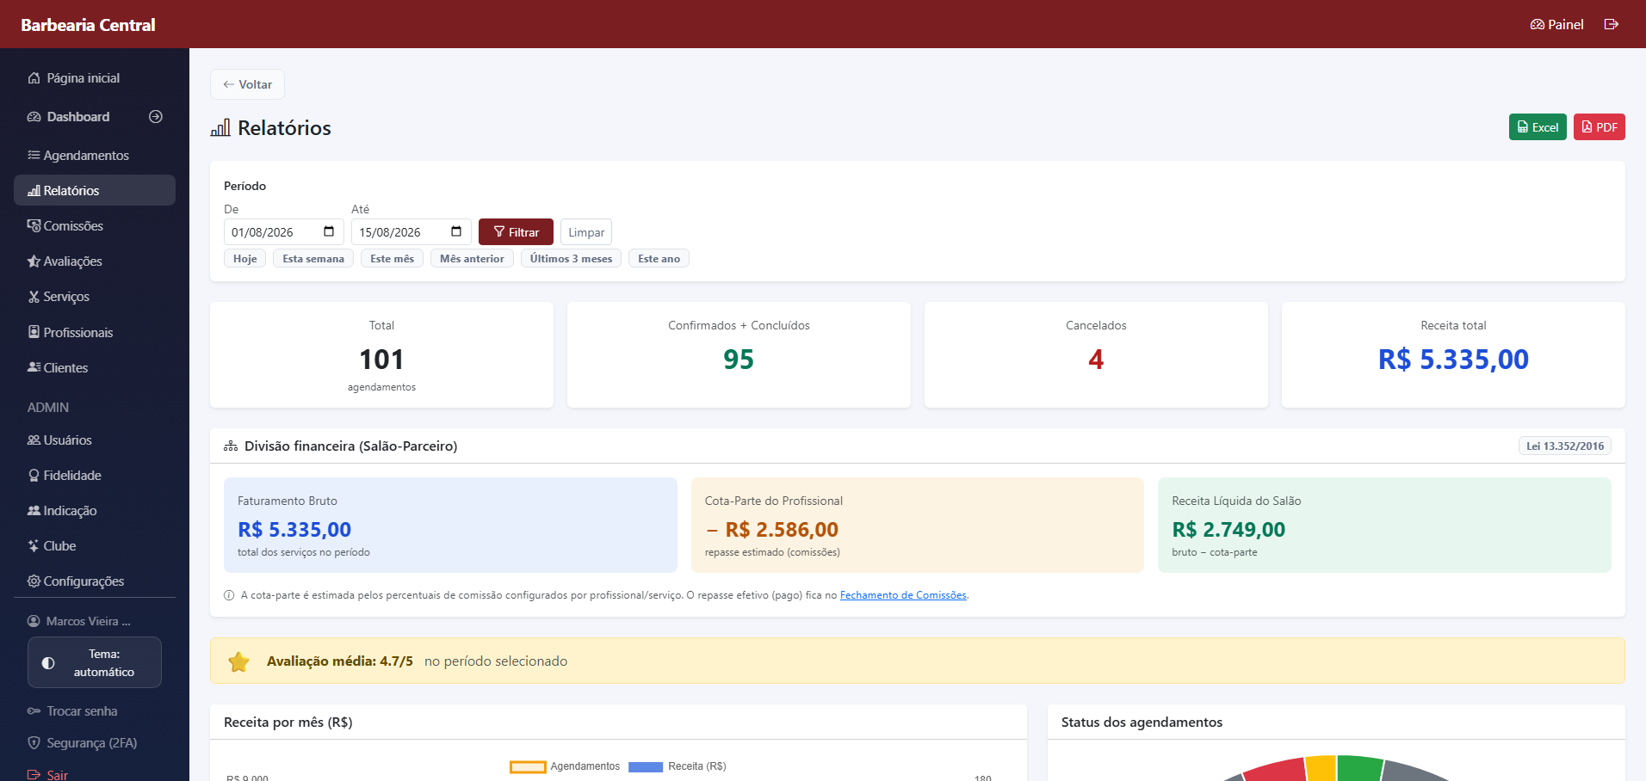Open Clube in the admin section
The image size is (1646, 781).
click(x=95, y=546)
